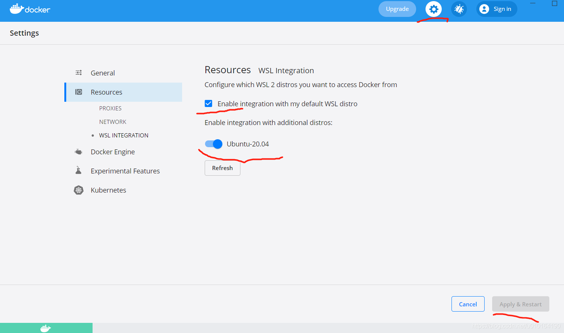Open the Kubernetes helm wheel icon
The width and height of the screenshot is (564, 333).
78,190
